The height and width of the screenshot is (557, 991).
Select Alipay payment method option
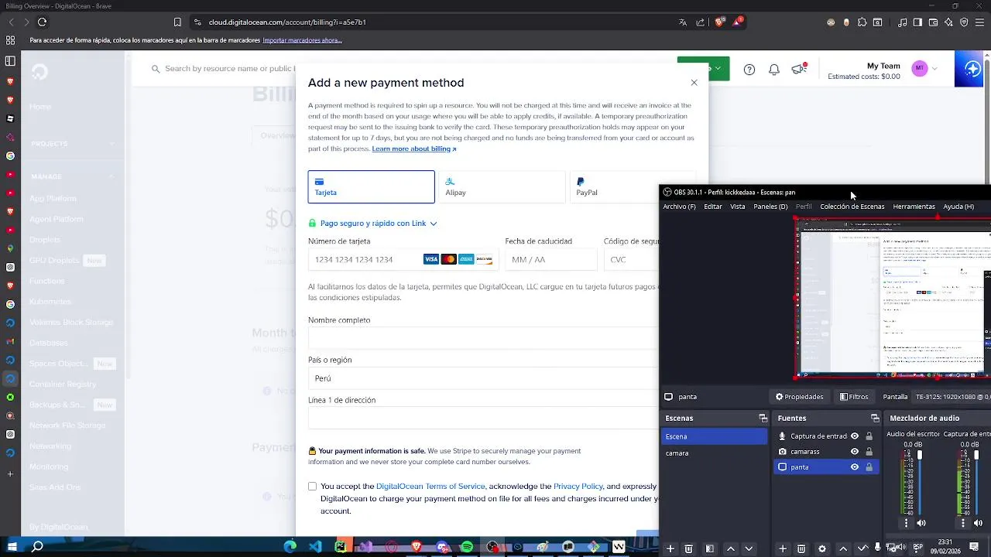(502, 186)
